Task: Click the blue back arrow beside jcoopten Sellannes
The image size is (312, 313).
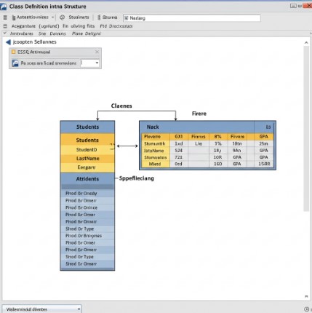Action: 8,42
